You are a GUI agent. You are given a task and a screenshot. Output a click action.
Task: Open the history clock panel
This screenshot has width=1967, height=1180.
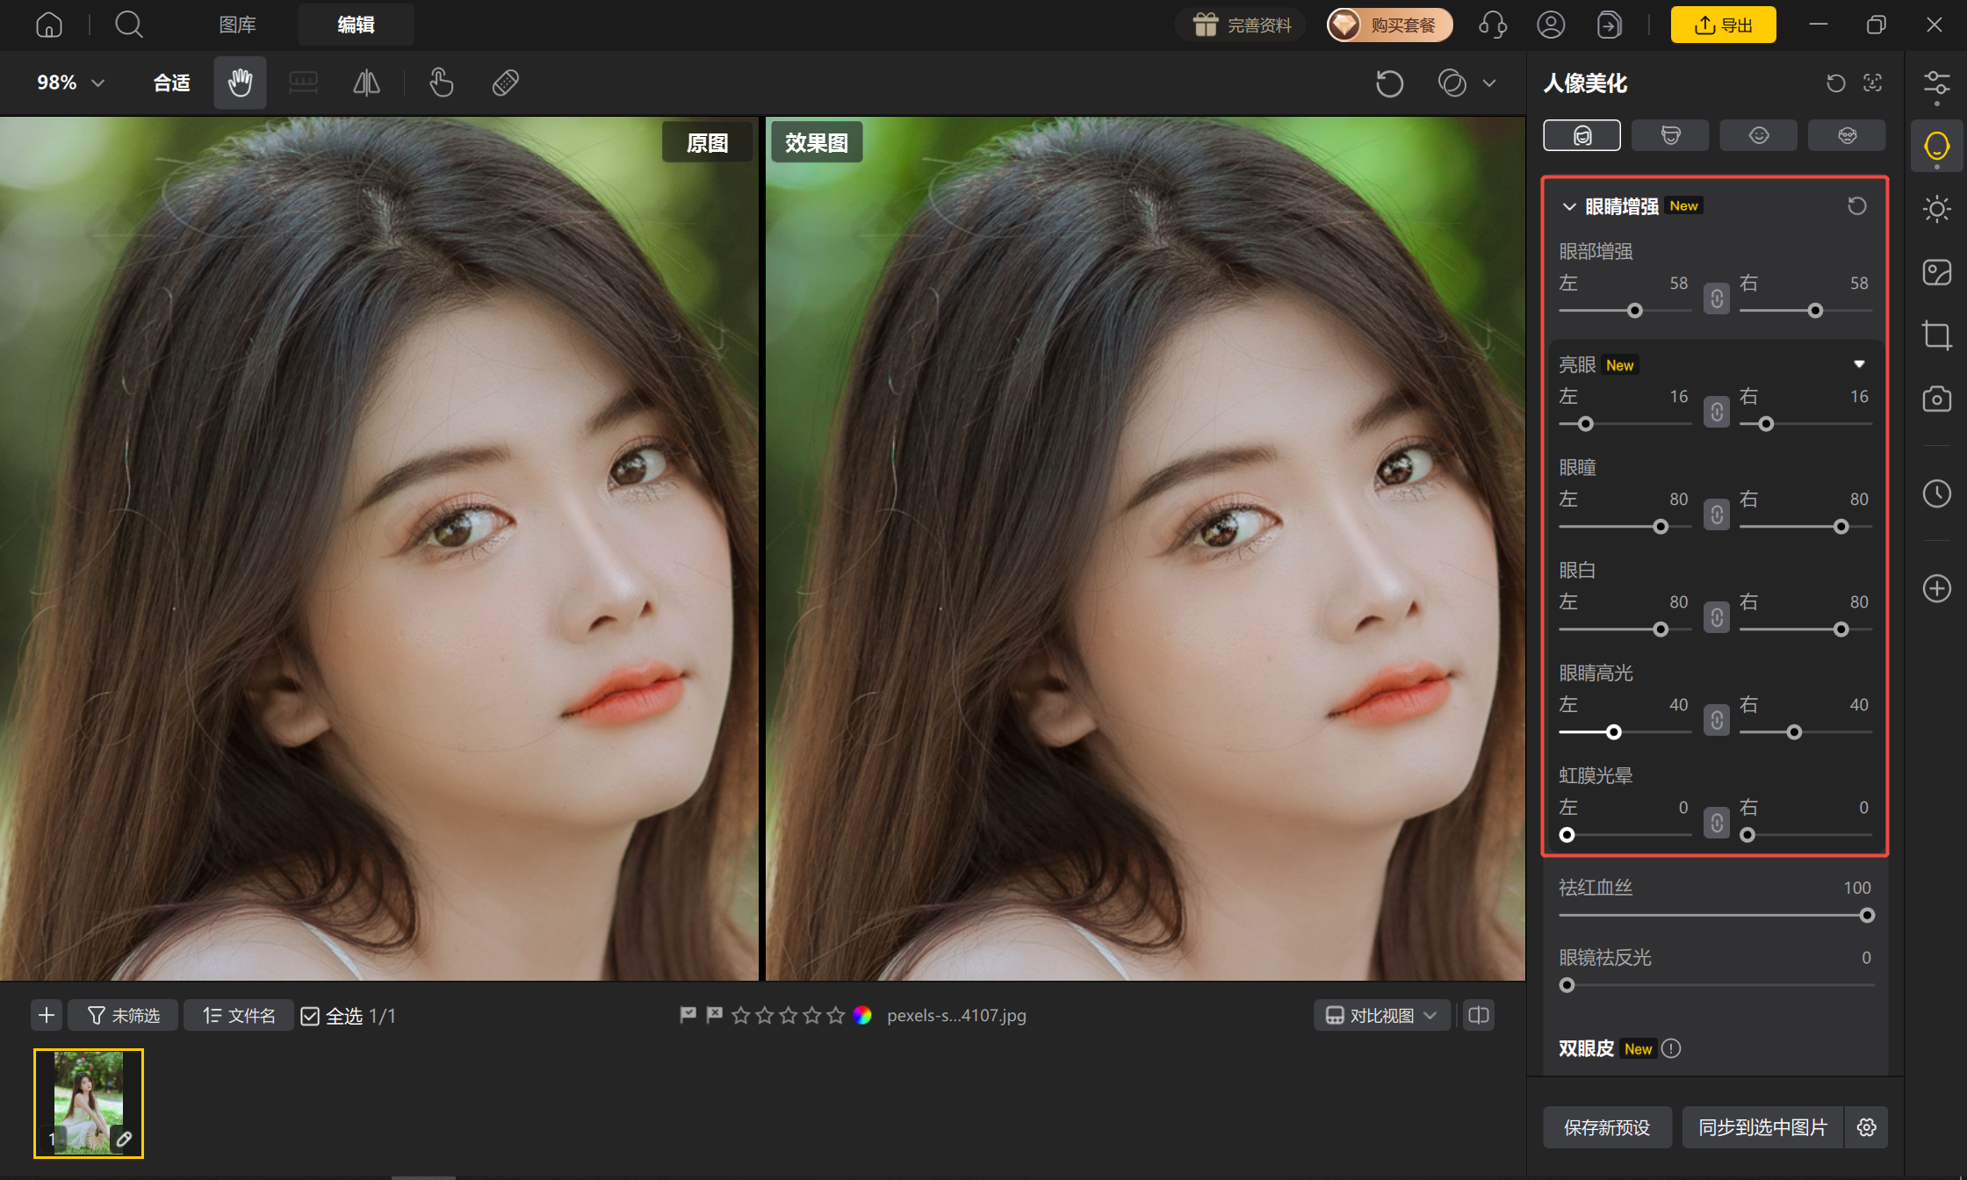click(x=1936, y=493)
